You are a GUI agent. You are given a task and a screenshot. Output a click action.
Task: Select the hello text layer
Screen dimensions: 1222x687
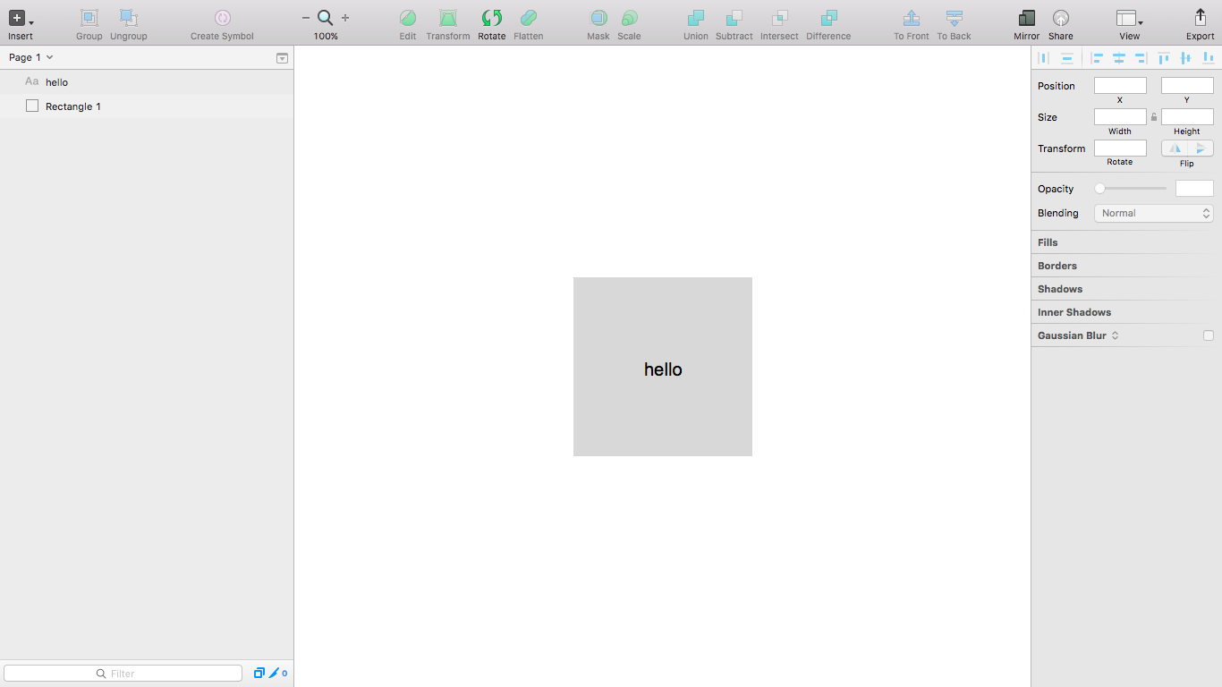[x=147, y=81]
